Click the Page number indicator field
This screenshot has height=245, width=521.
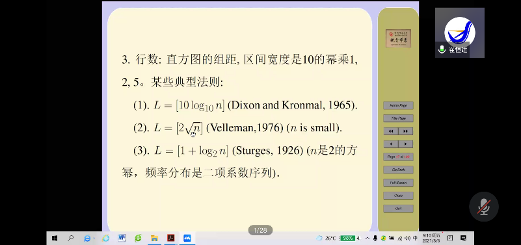tap(398, 157)
